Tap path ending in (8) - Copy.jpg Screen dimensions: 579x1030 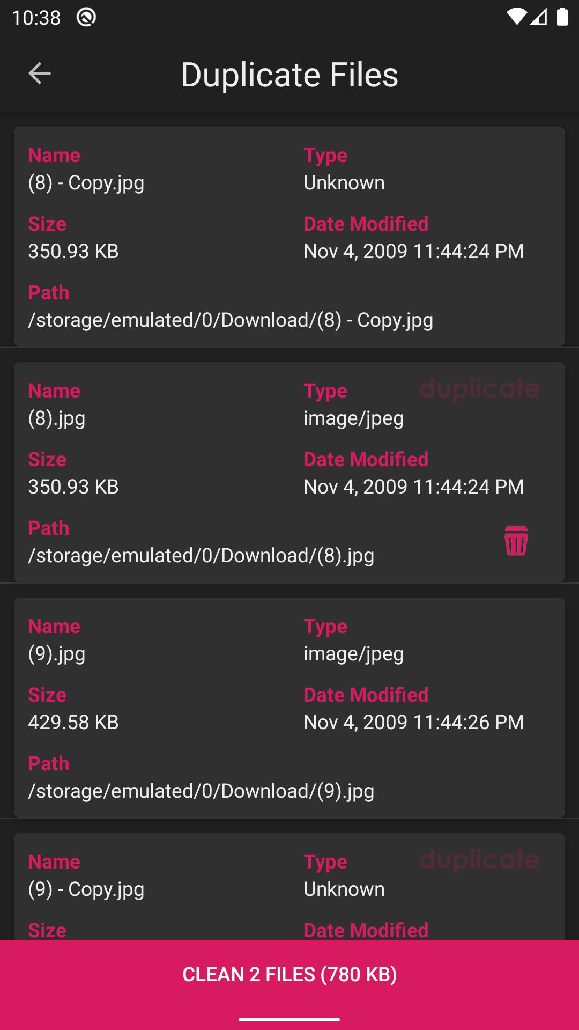(231, 320)
